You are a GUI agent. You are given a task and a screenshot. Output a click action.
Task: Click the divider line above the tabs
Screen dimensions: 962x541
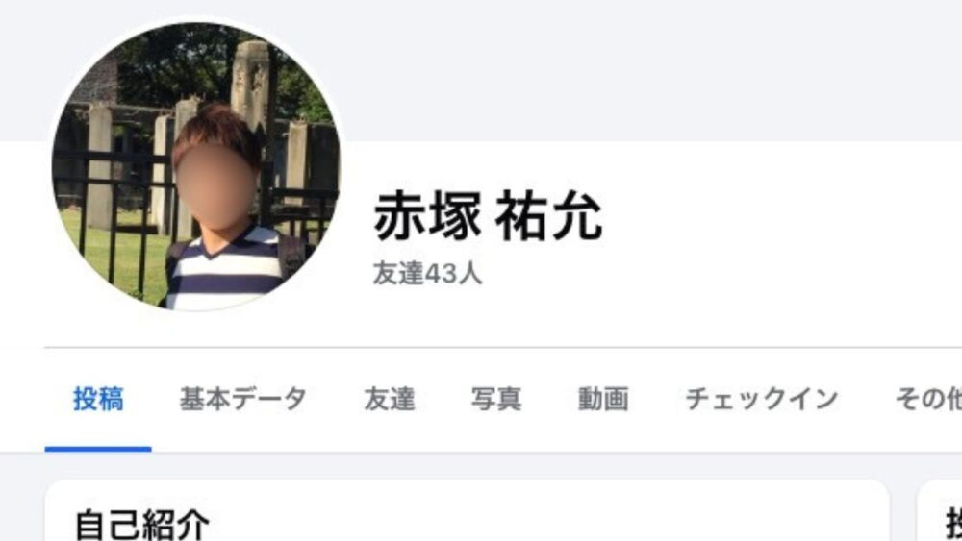click(x=503, y=348)
